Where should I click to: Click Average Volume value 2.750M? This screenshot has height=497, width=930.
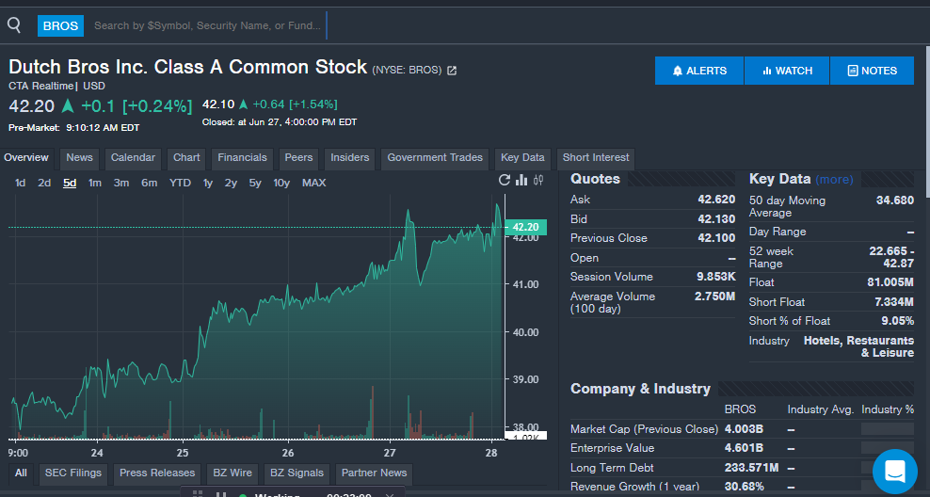(714, 296)
